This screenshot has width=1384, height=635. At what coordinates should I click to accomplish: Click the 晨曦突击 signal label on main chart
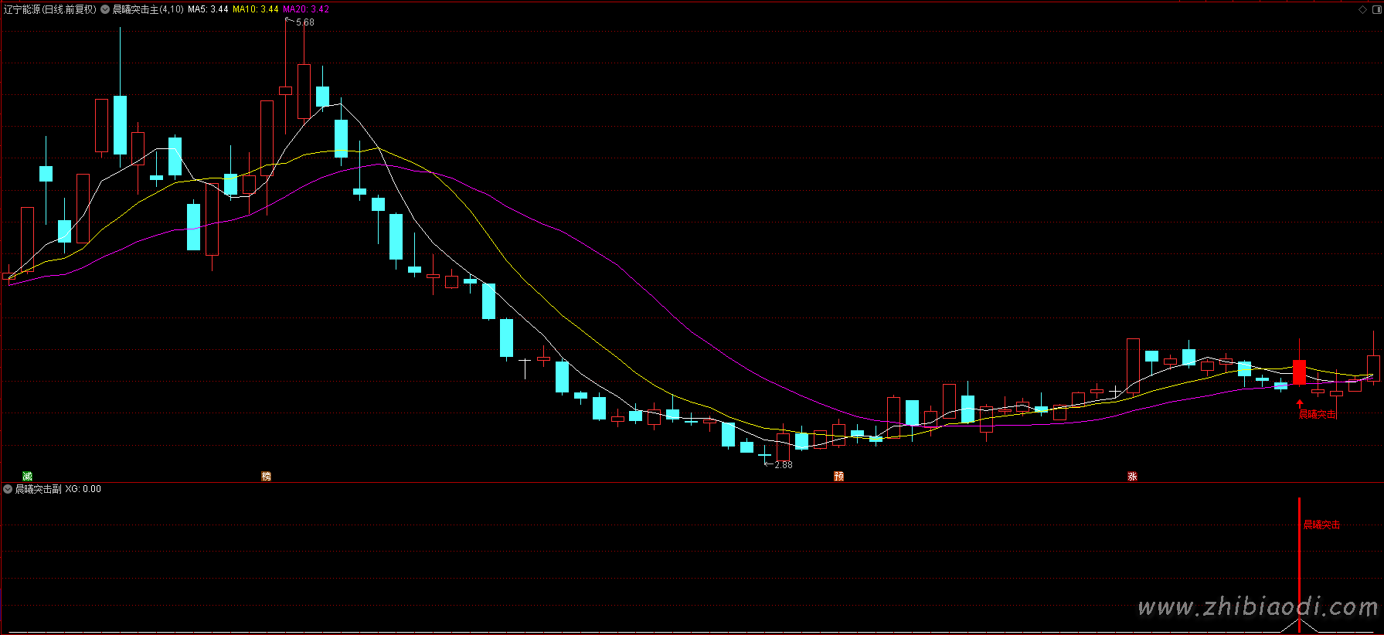pos(1318,415)
